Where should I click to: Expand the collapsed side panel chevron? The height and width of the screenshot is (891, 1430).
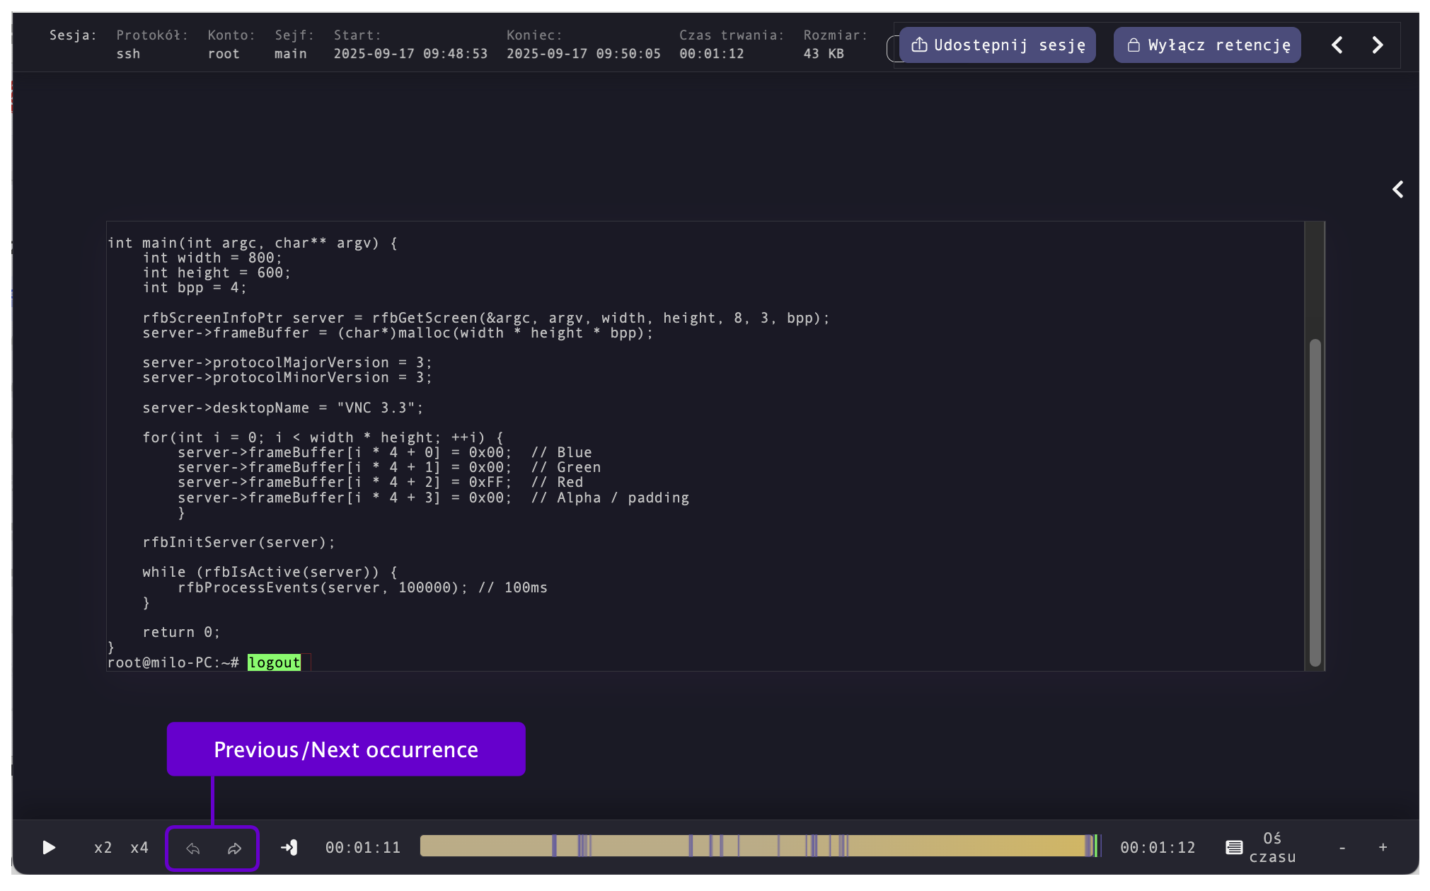pos(1397,190)
